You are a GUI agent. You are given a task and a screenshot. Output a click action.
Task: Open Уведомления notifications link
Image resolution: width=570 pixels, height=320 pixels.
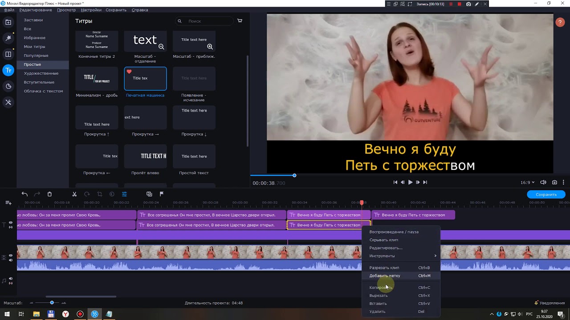550,303
